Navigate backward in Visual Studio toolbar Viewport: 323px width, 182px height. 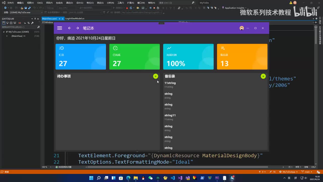click(x=5, y=8)
